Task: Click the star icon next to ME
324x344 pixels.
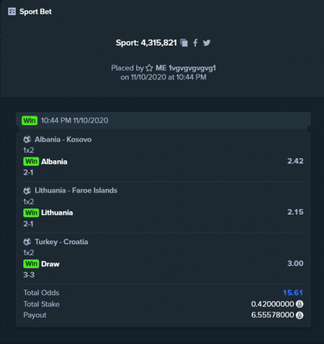Action: pos(149,68)
